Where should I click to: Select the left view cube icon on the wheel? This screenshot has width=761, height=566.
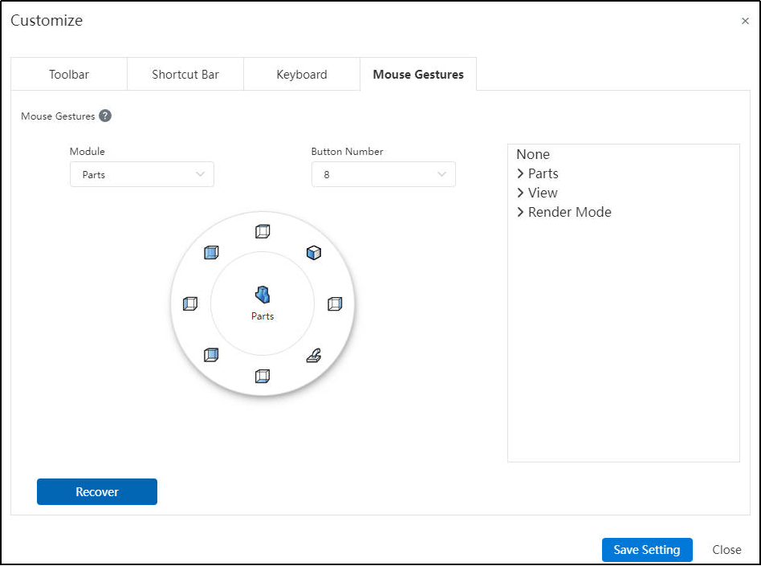(x=189, y=303)
